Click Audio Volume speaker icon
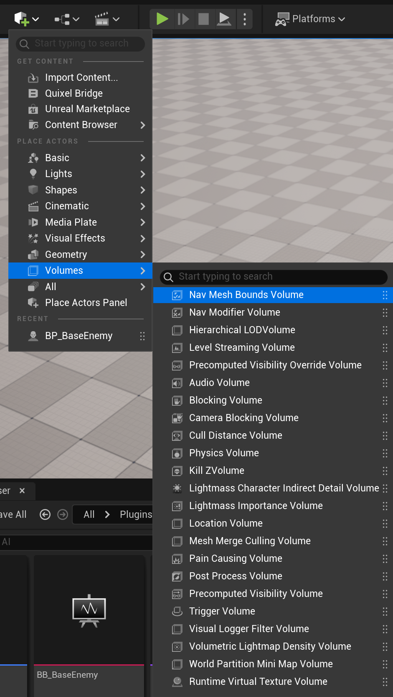 [177, 383]
